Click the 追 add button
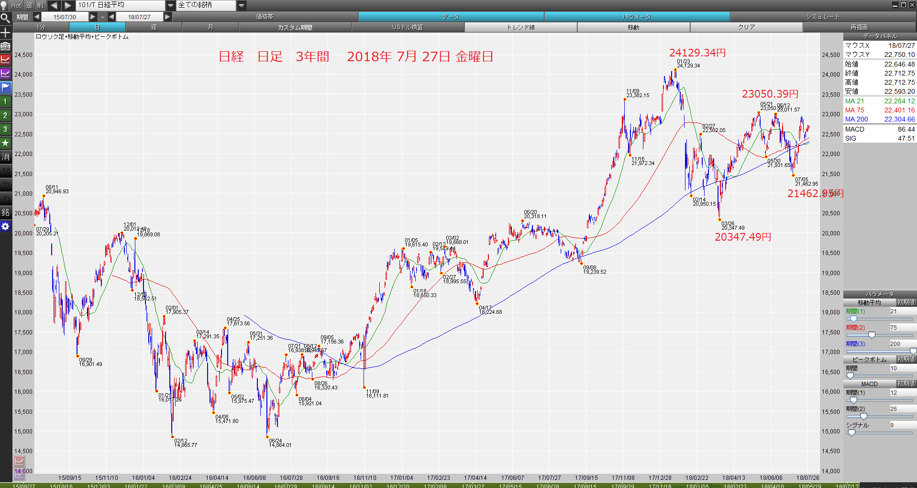This screenshot has height=488, width=917. pyautogui.click(x=29, y=5)
